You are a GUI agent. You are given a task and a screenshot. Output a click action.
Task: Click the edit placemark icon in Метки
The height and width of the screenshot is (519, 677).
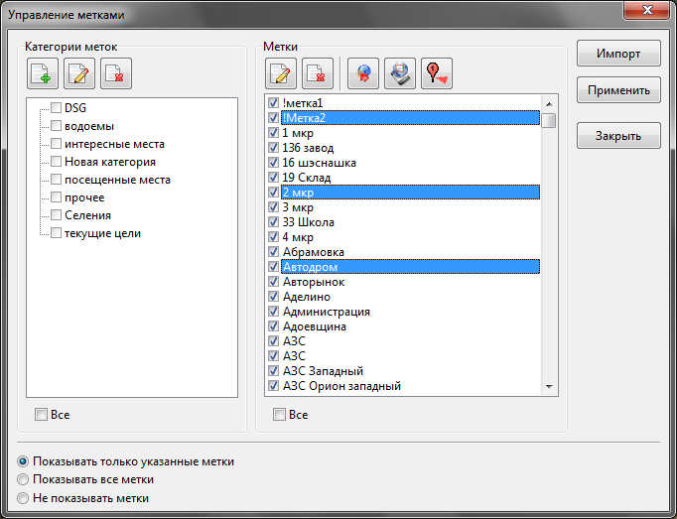click(281, 72)
